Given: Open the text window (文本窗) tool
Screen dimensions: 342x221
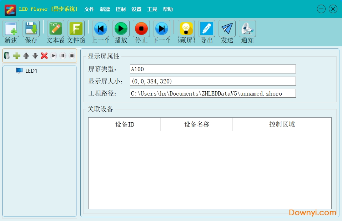Looking at the screenshot, I should point(55,29).
